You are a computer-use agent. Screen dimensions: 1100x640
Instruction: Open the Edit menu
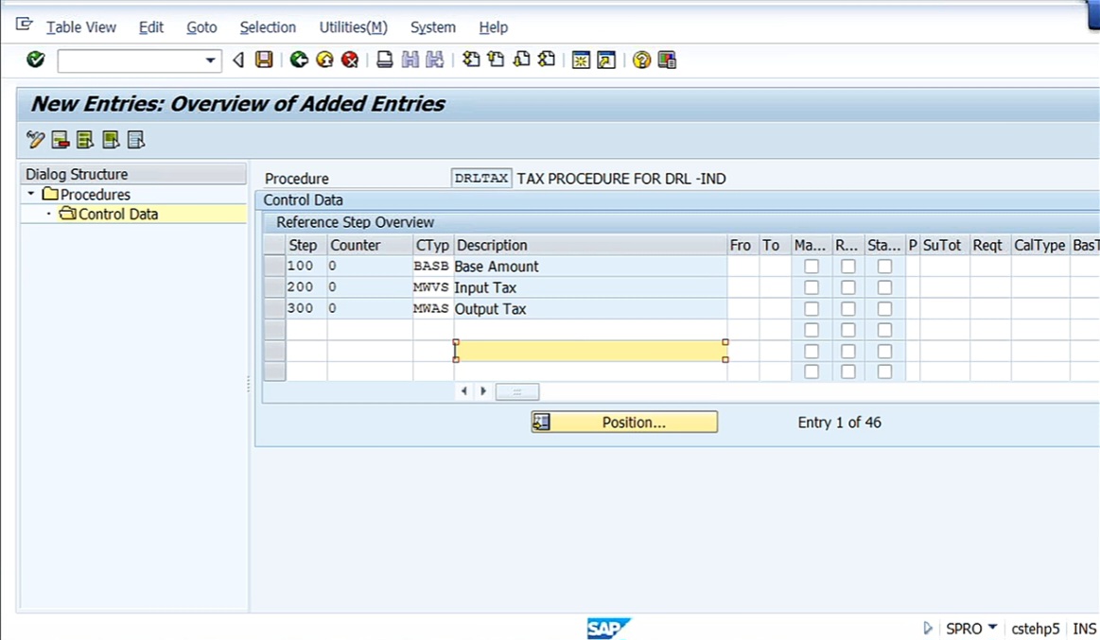tap(150, 27)
